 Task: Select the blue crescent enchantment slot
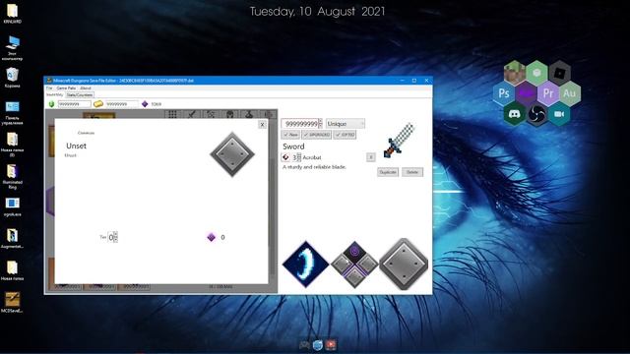(x=305, y=264)
